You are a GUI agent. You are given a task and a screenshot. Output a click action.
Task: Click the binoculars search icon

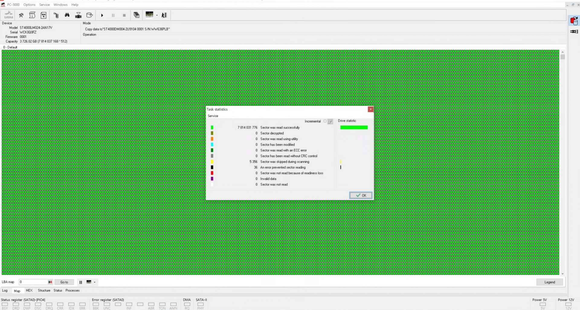67,15
